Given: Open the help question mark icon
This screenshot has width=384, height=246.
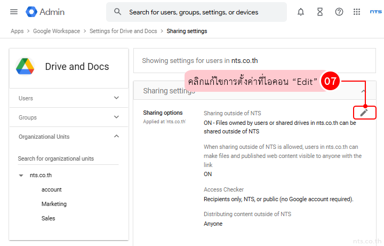Looking at the screenshot, I should pos(339,12).
